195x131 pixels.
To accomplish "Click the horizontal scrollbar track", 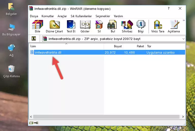I will pos(106,117).
